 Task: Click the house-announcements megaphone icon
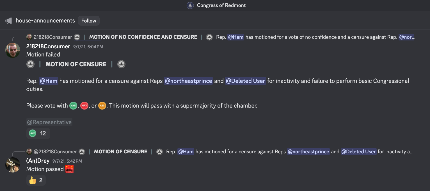9,21
